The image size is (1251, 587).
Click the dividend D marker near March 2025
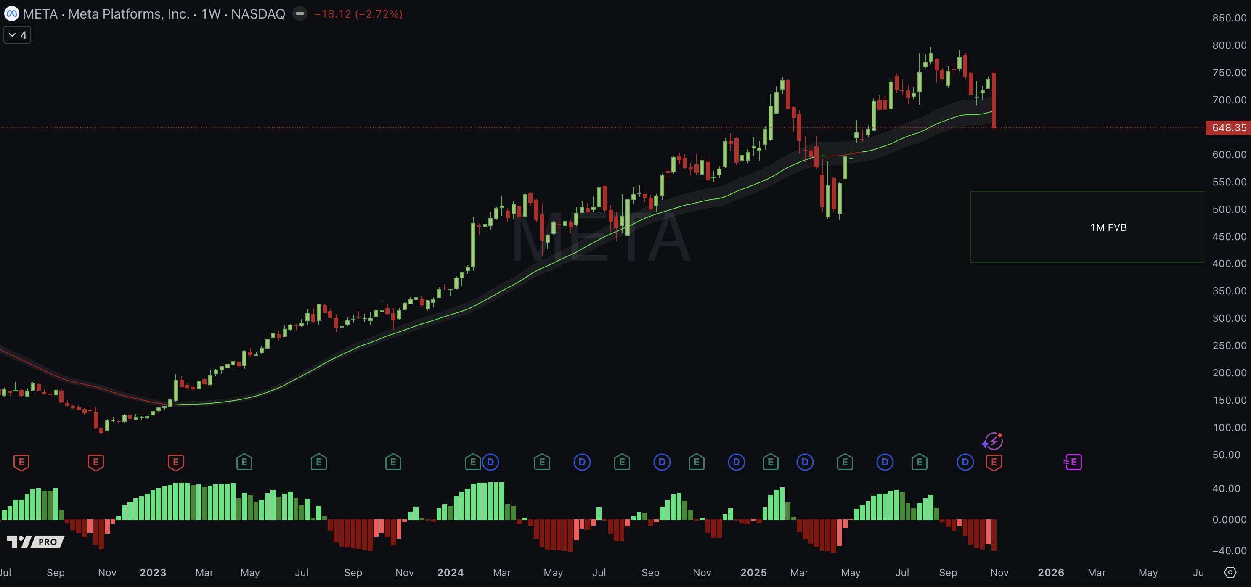tap(805, 462)
